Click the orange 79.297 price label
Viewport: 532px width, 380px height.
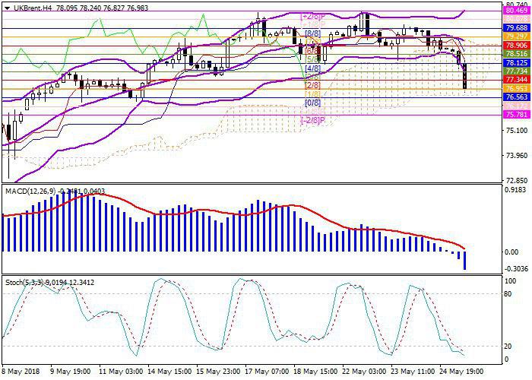(x=517, y=36)
